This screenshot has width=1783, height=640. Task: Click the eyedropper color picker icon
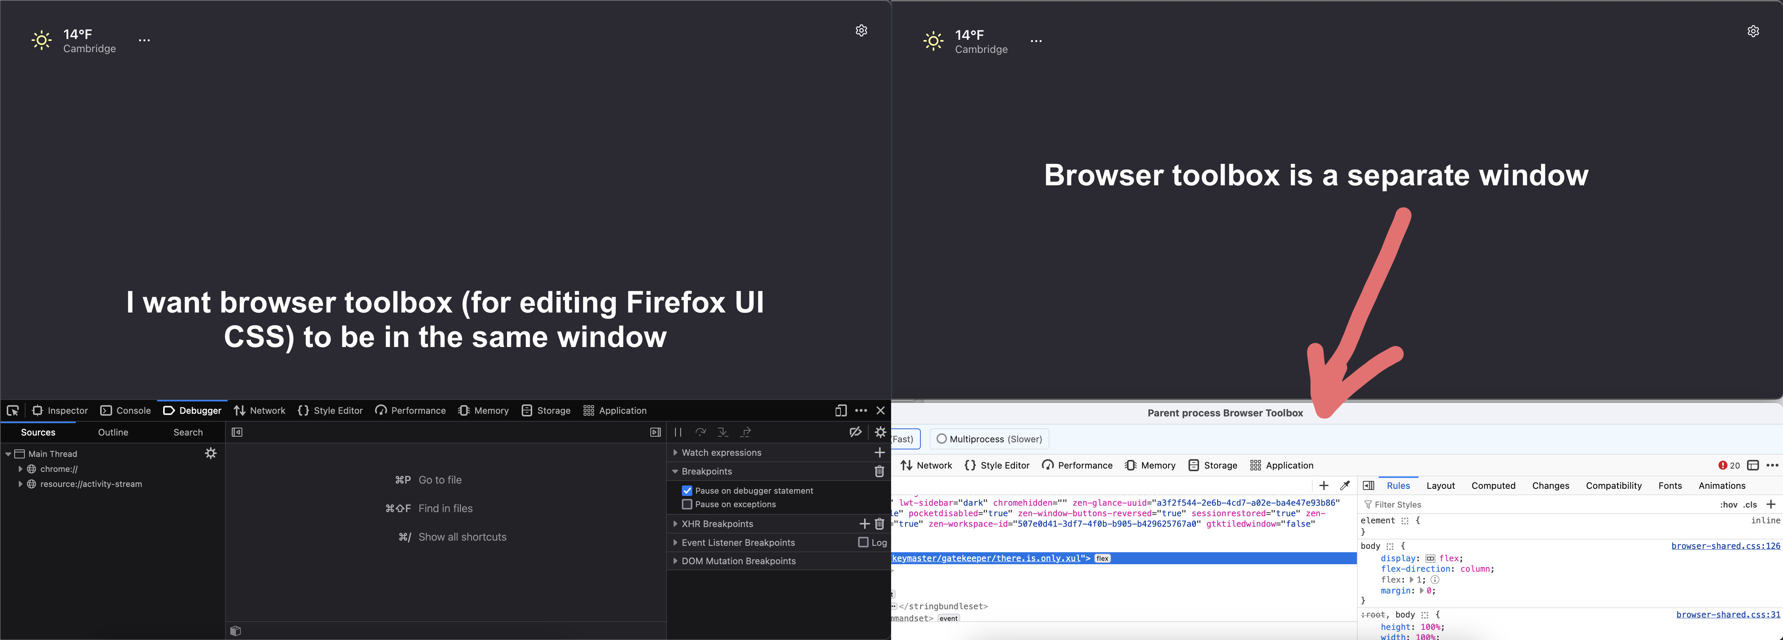pos(1345,485)
